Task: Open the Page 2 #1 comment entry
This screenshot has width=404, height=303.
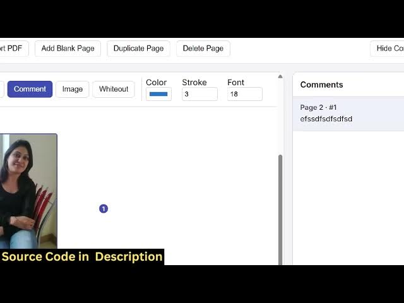Action: (348, 113)
